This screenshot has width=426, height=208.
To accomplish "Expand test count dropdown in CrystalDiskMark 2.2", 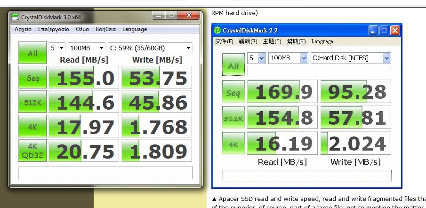I will (x=261, y=58).
